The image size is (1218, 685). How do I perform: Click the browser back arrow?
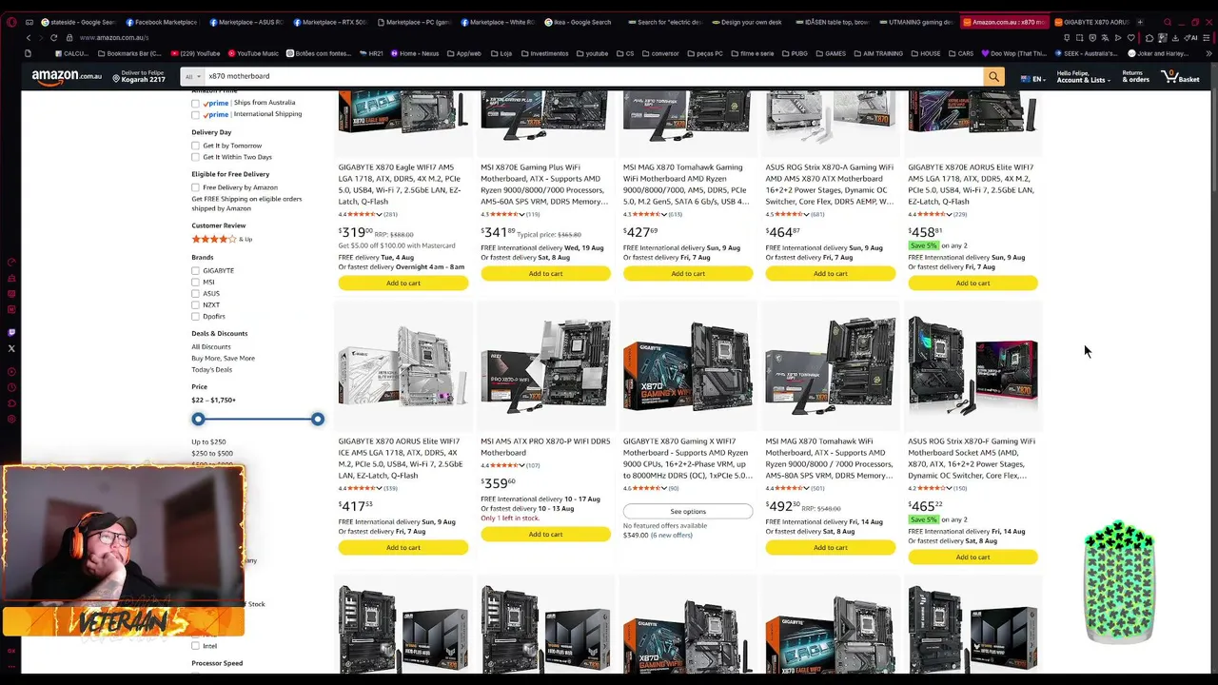(29, 38)
